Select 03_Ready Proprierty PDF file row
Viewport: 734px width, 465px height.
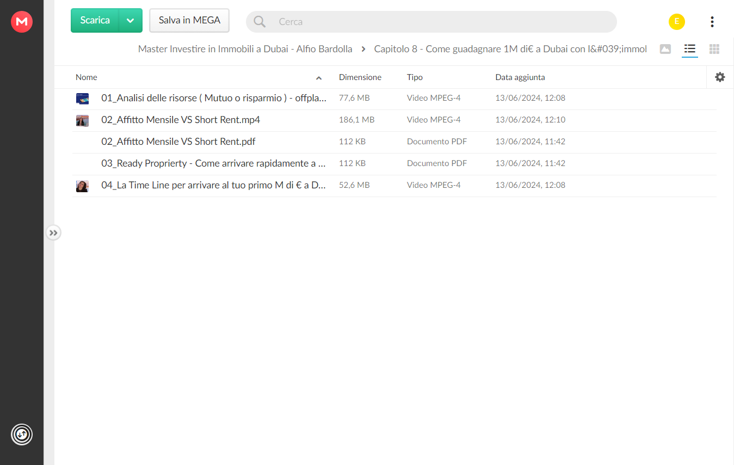(x=394, y=163)
